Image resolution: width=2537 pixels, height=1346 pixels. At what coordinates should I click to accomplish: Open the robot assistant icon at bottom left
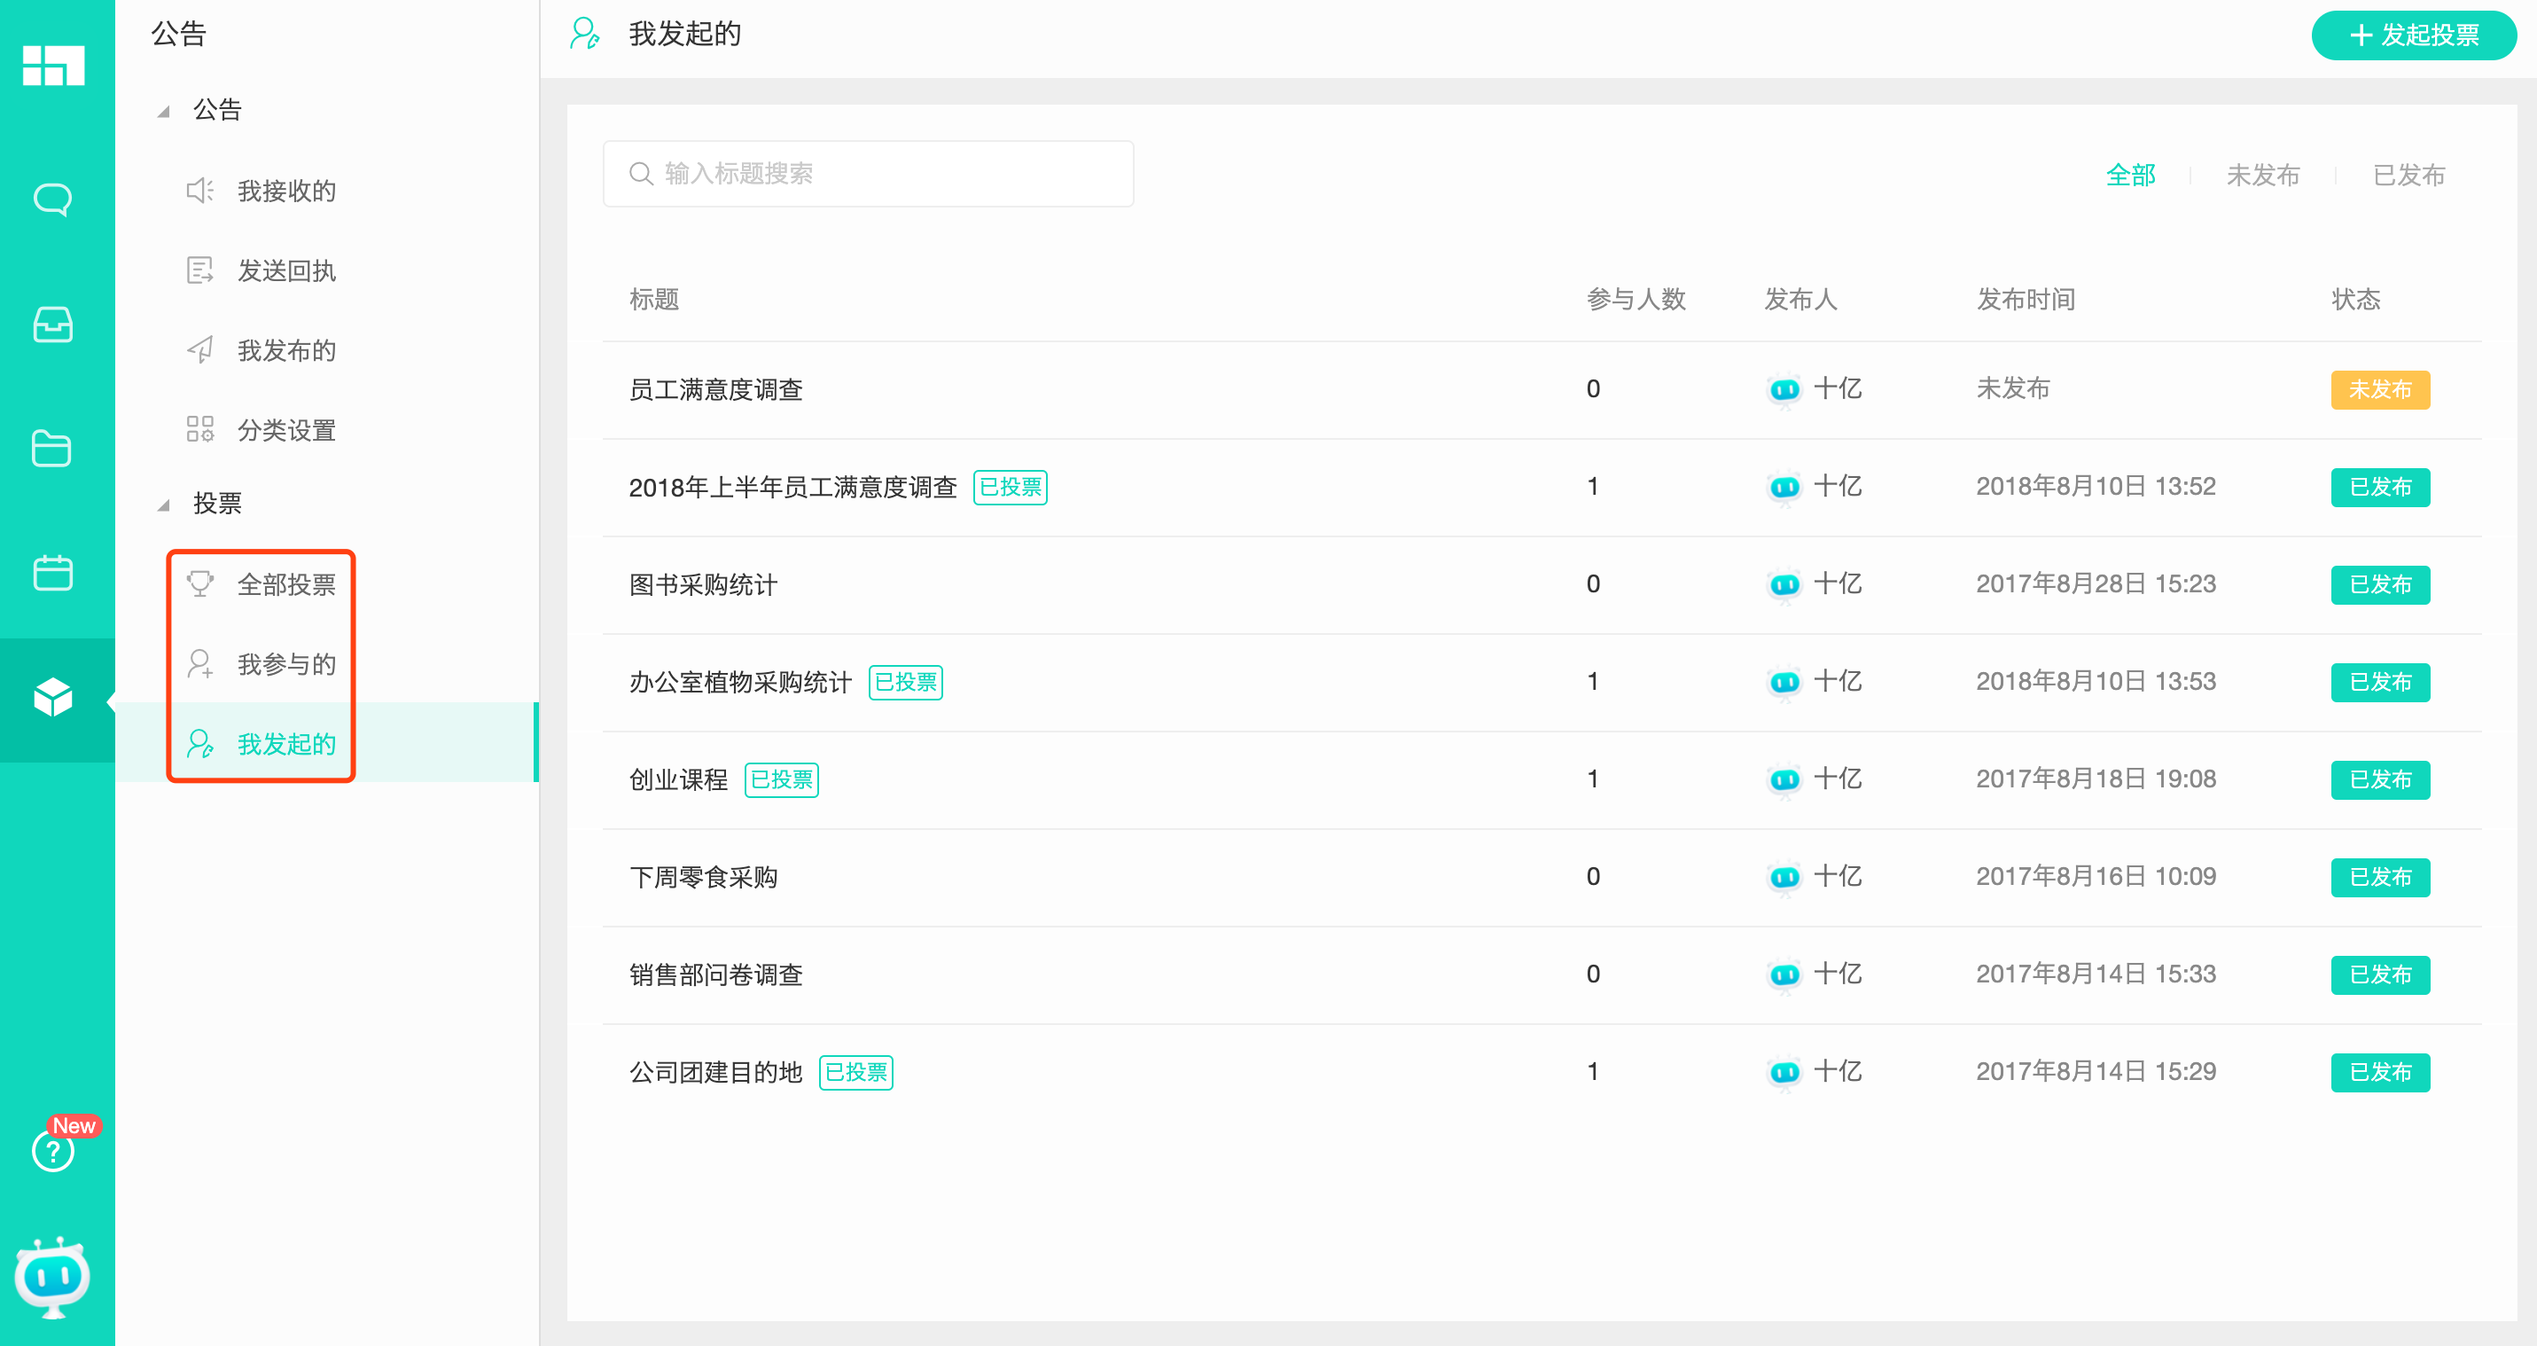click(53, 1276)
